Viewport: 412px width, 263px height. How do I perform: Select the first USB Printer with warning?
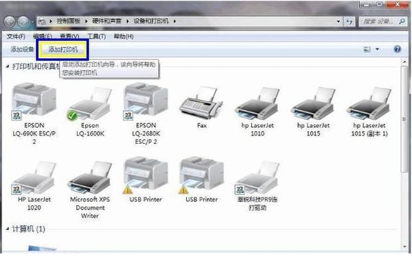(146, 176)
